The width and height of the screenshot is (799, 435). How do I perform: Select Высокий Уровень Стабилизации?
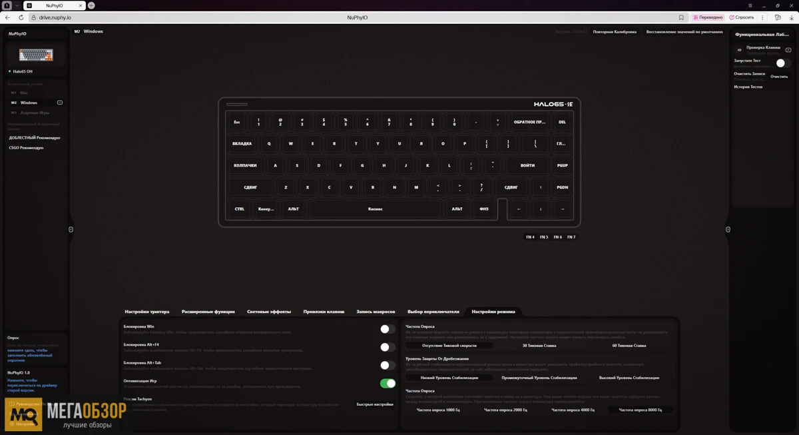tap(629, 378)
